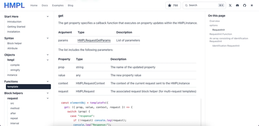Open the compile sidebar item
Viewport: 259px width, 126px height.
(15, 65)
